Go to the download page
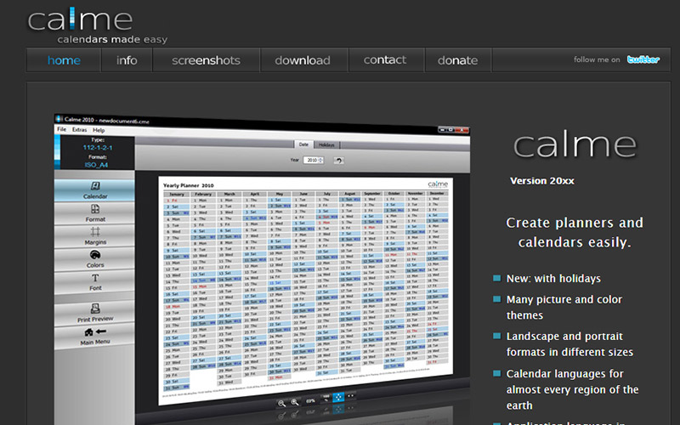The width and height of the screenshot is (680, 425). (x=303, y=59)
